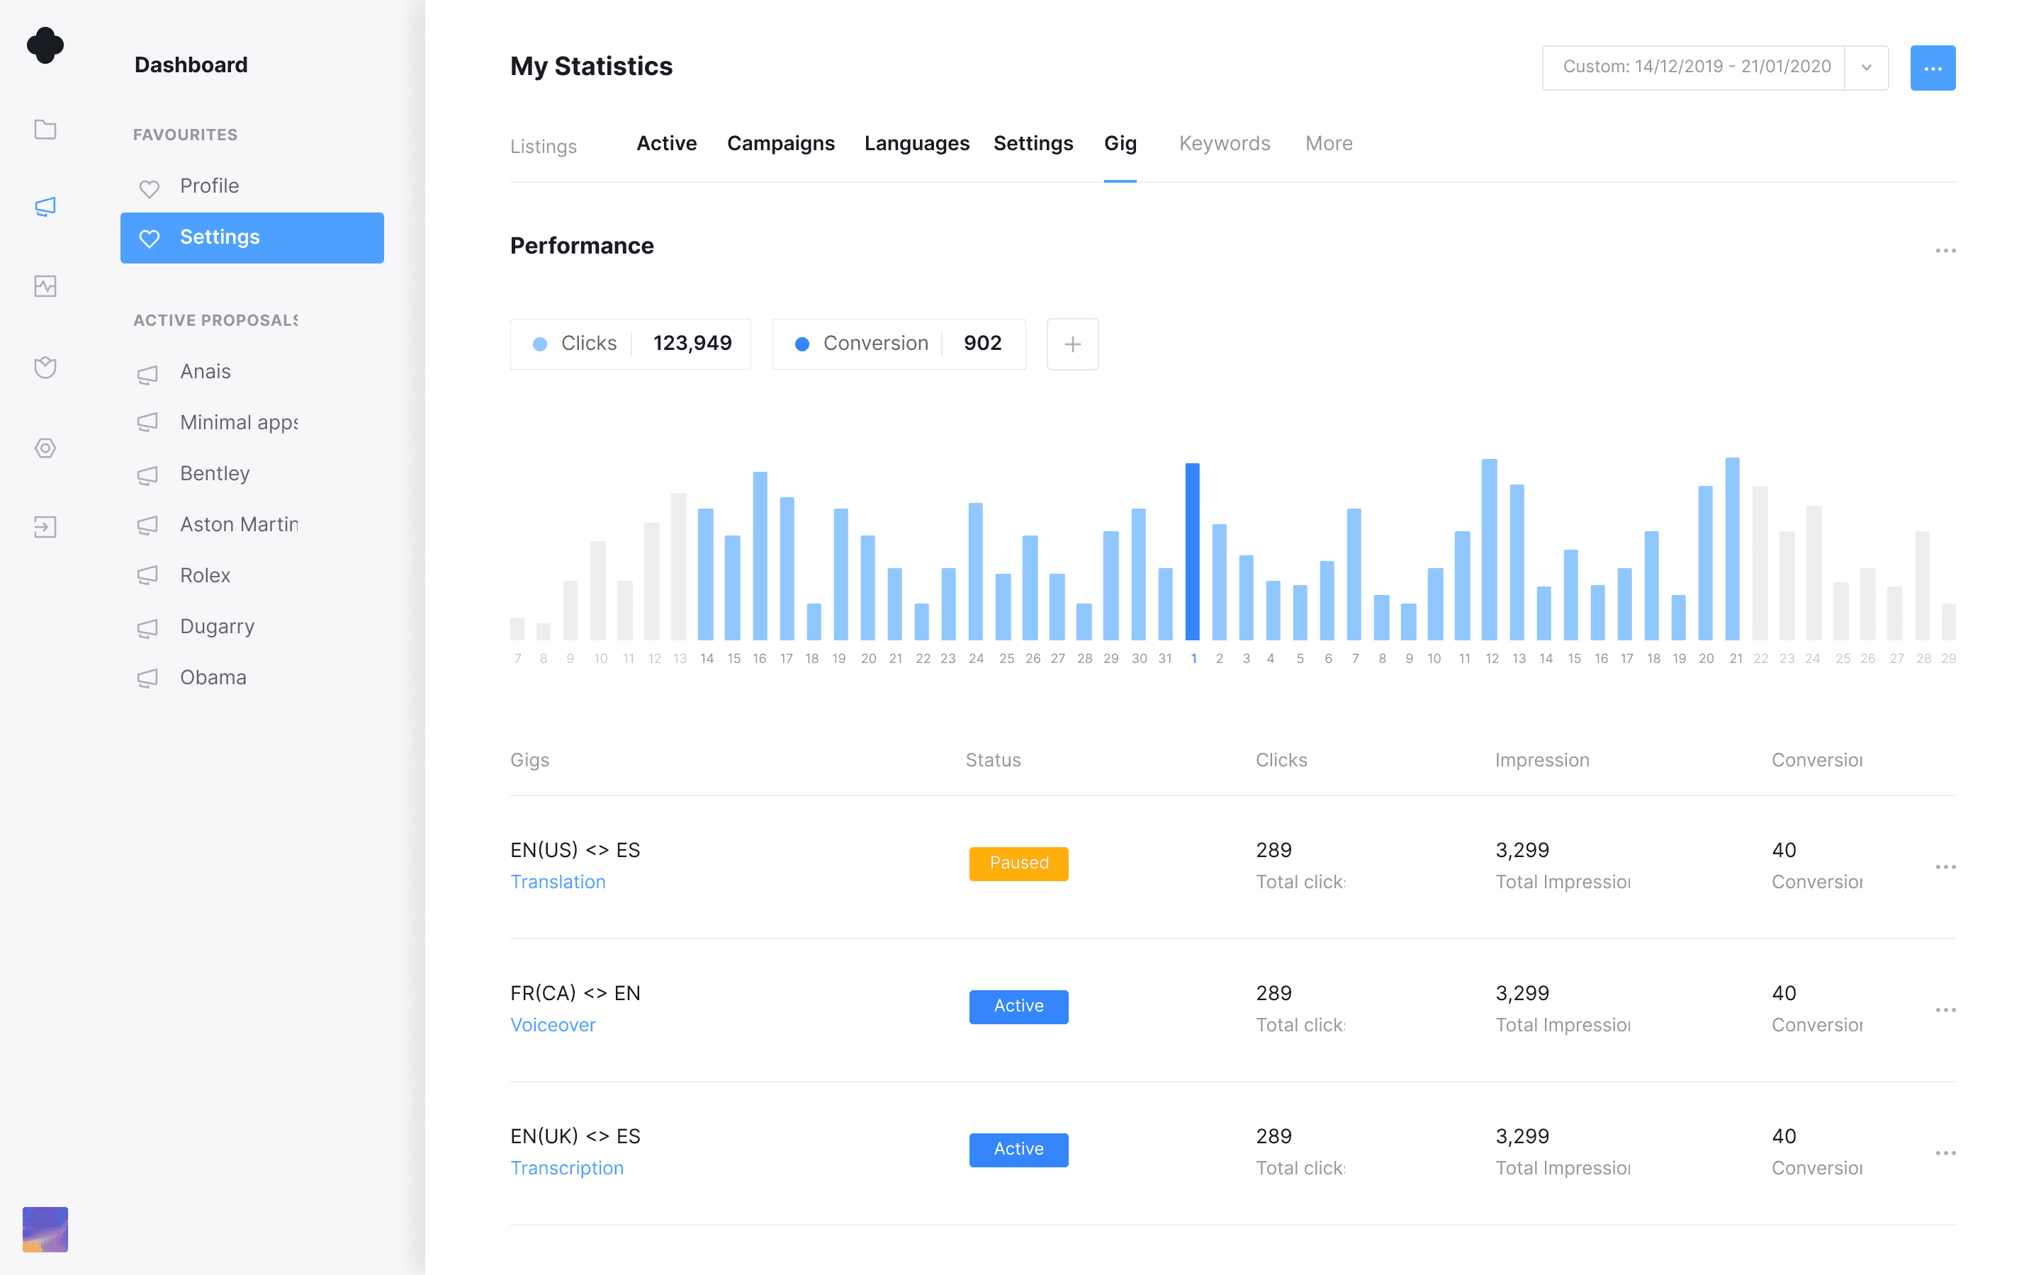Add a metric with the plus button
2041x1275 pixels.
point(1072,344)
